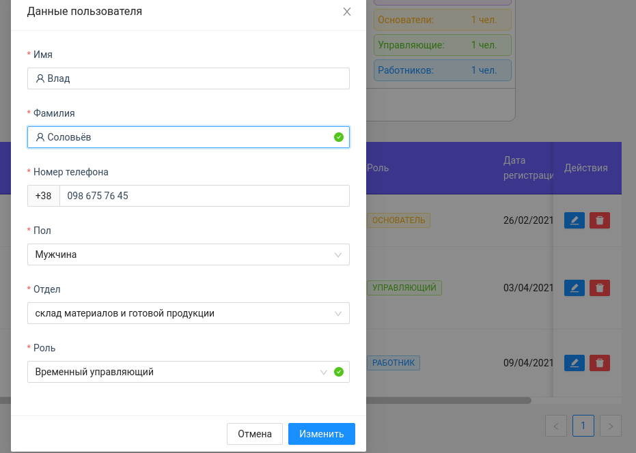The height and width of the screenshot is (453, 636).
Task: Delete the user registered 03/04/2021
Action: [600, 288]
